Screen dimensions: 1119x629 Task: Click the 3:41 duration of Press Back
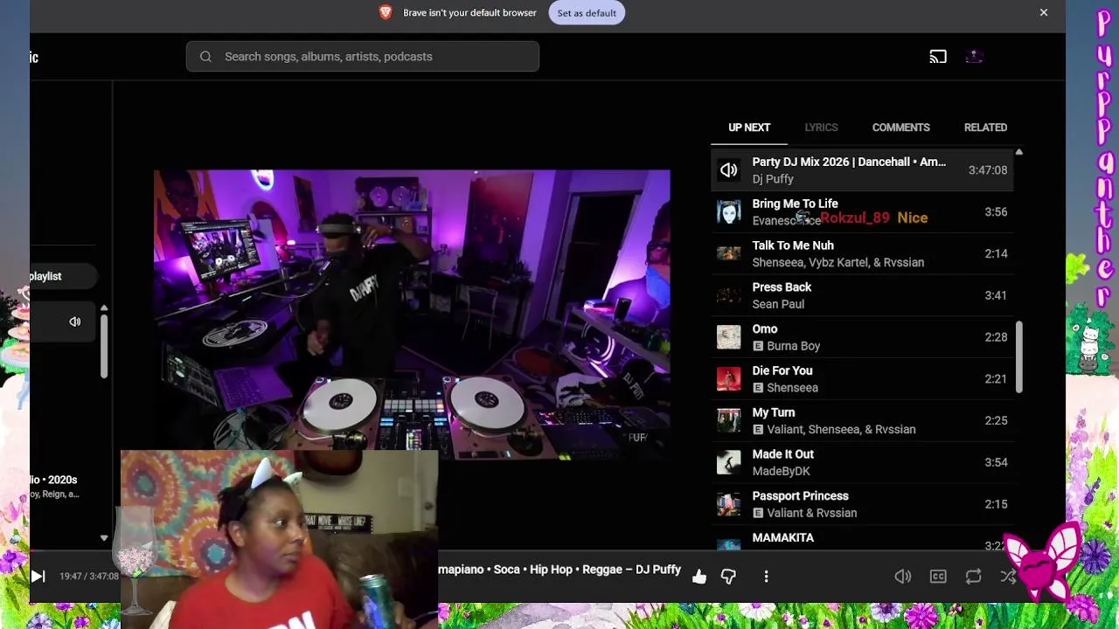[996, 296]
